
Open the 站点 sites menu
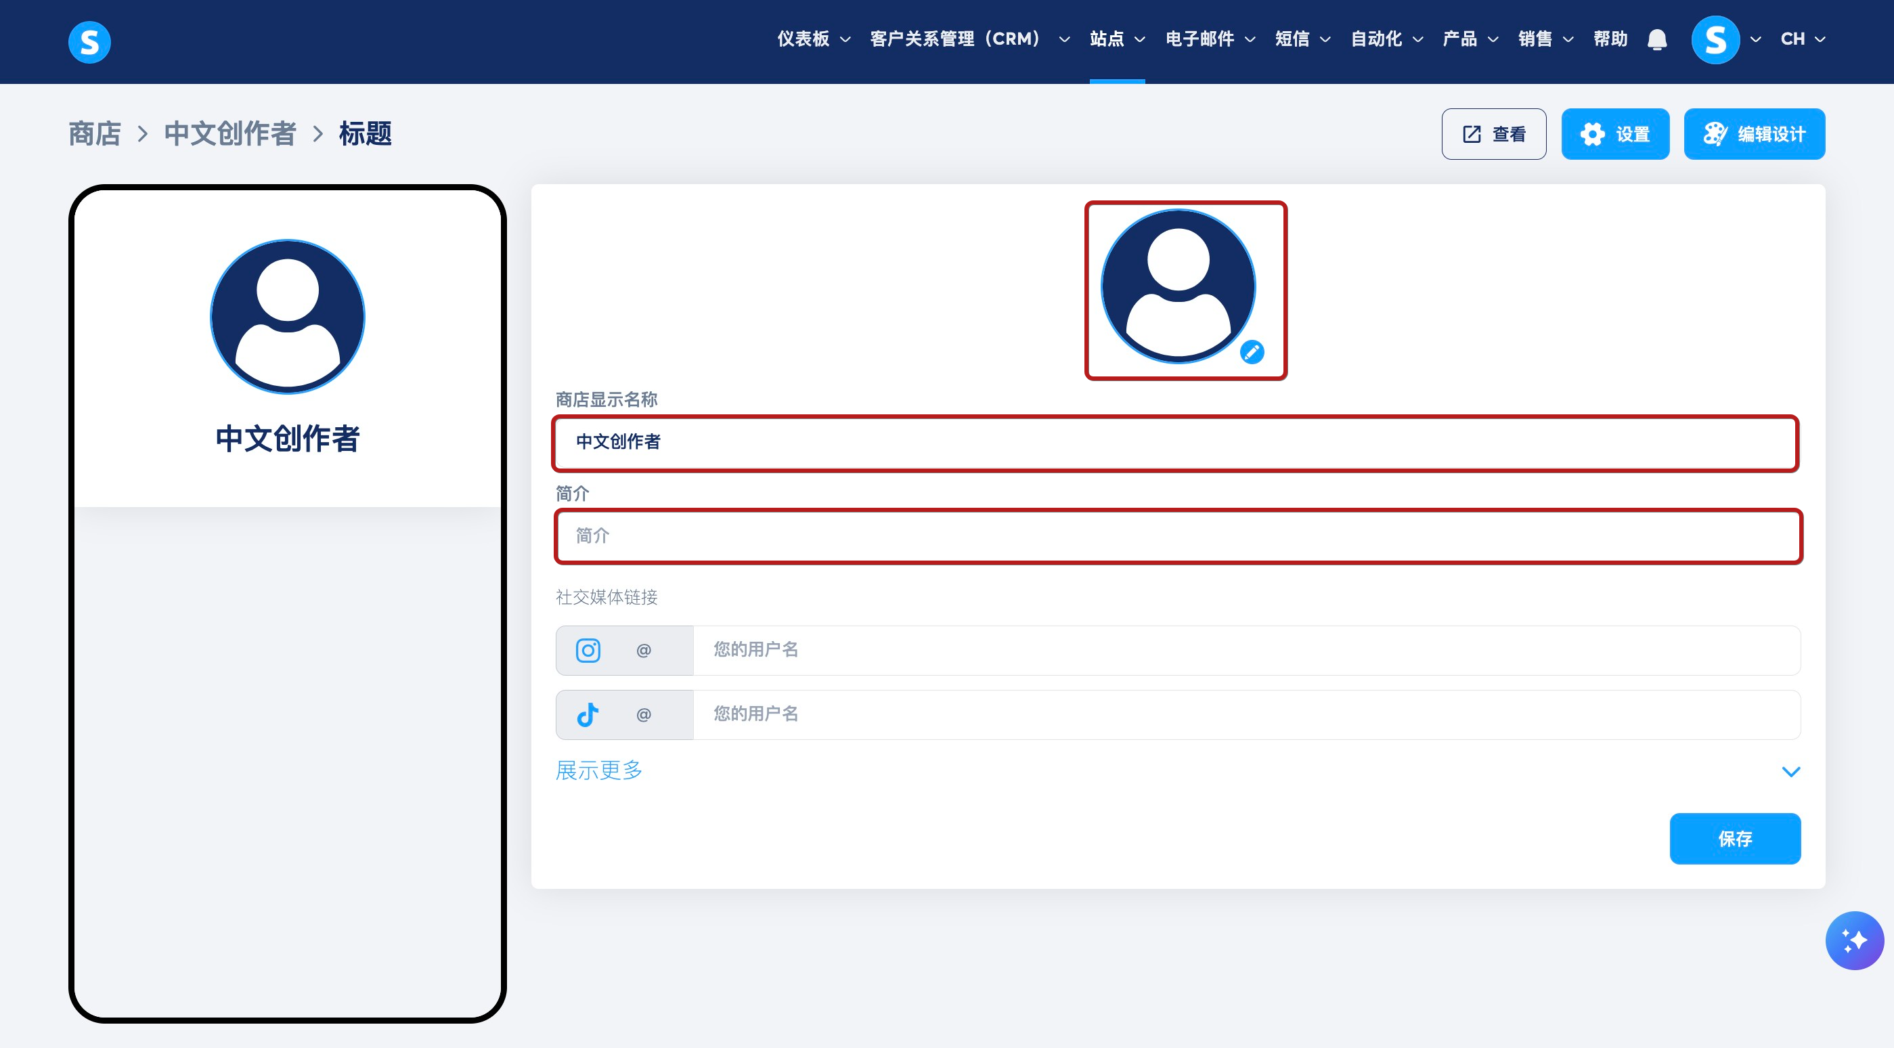(1116, 39)
